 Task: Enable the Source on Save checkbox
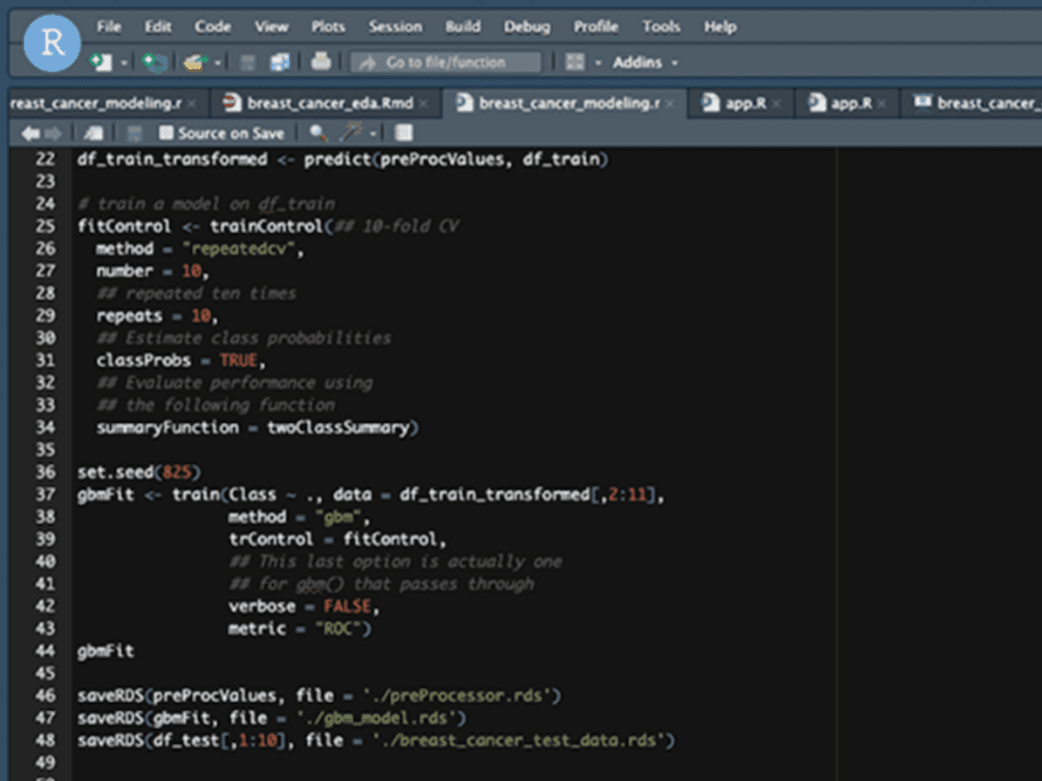pyautogui.click(x=167, y=133)
